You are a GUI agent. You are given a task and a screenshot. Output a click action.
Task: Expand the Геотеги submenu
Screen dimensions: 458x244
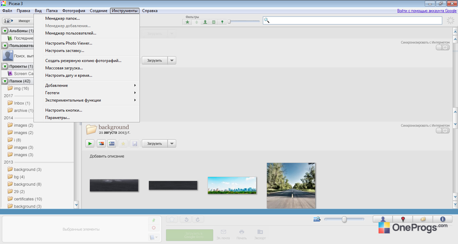coord(87,93)
